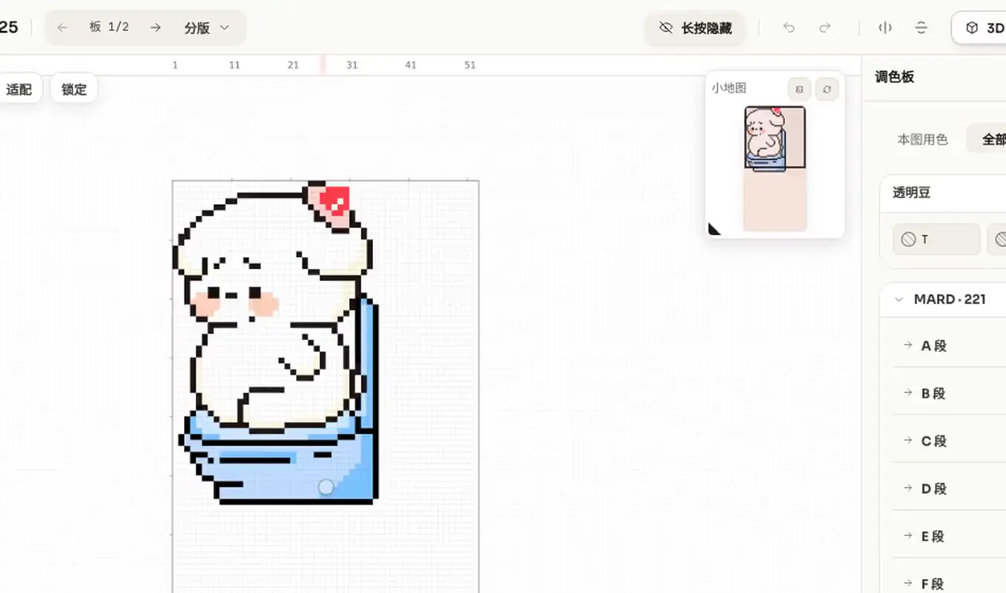The width and height of the screenshot is (1006, 593).
Task: Click the 透明豆 section label
Action: (x=911, y=193)
